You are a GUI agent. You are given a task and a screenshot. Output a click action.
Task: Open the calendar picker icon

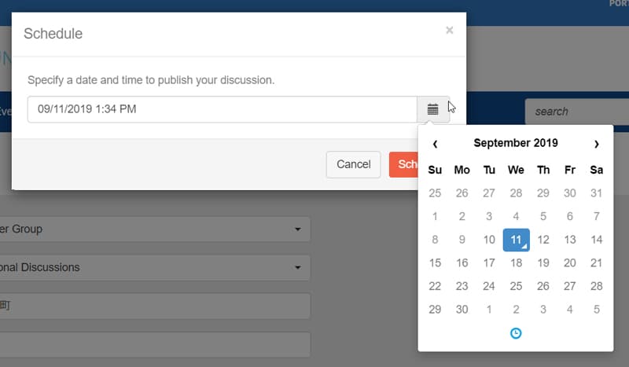click(x=433, y=109)
